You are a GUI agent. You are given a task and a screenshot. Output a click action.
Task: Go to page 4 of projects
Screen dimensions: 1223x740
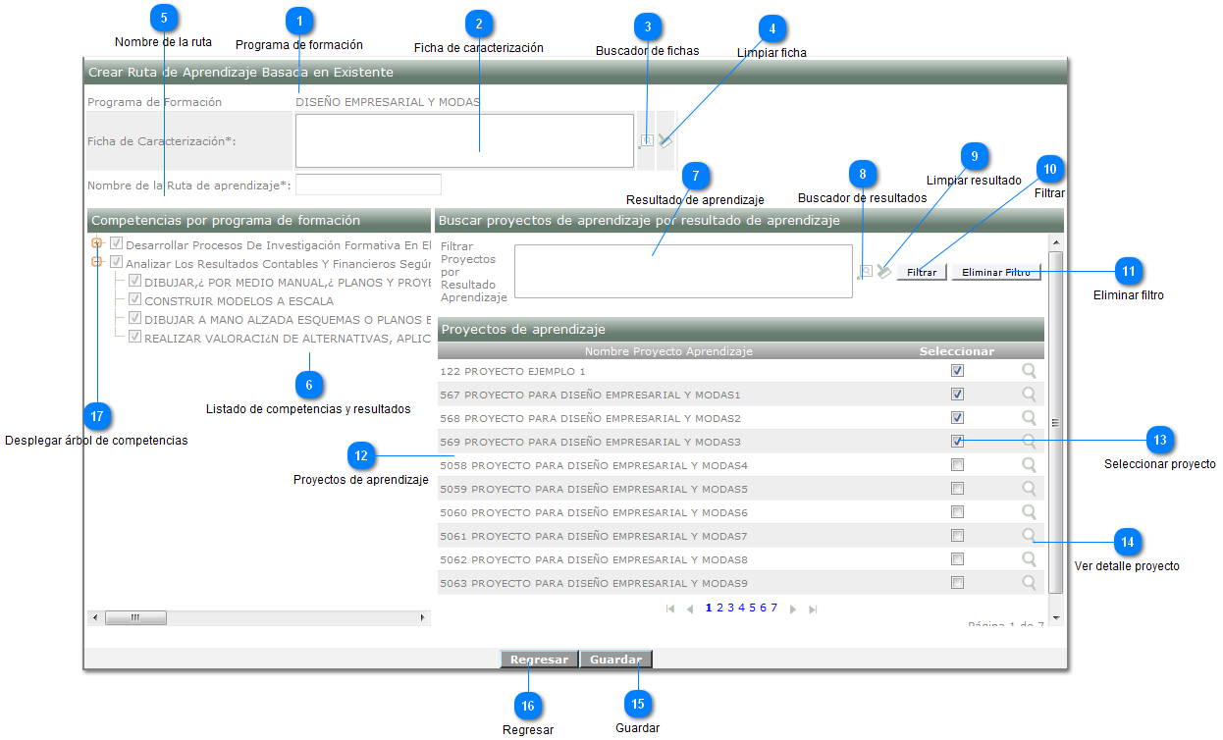(742, 608)
